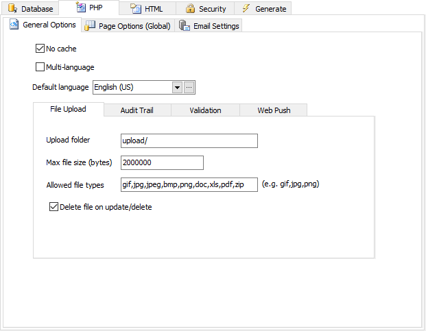
Task: Click the Upload folder text field
Action: point(189,140)
